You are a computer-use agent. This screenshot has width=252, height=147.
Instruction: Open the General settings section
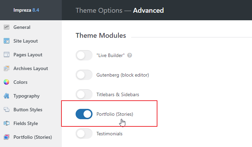[x=22, y=27]
